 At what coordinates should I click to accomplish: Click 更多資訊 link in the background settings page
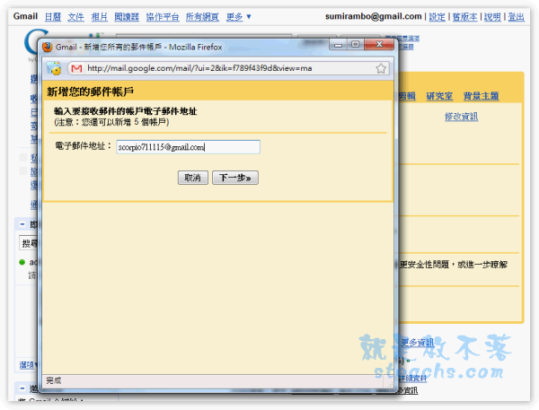417,342
